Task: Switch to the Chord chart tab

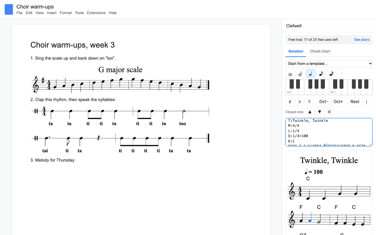Action: point(320,51)
